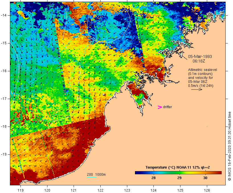Click the latitude label '-15'
Image resolution: width=233 pixels, height=193 pixels.
[x=4, y=43]
